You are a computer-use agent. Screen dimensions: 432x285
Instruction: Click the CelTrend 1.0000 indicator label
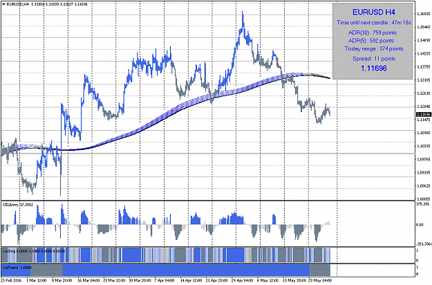click(17, 268)
